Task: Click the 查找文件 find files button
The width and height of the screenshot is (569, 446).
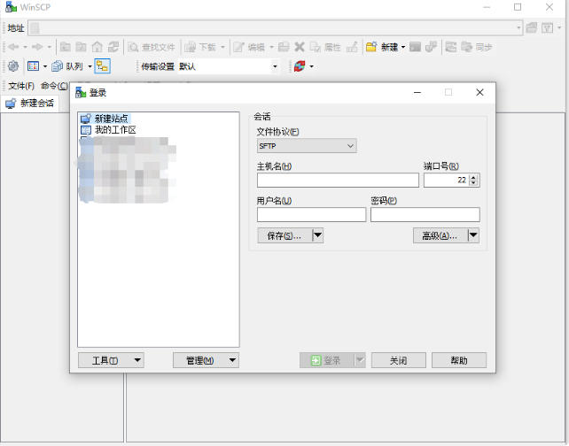Action: [152, 47]
